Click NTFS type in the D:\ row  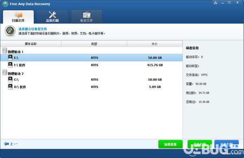tap(94, 87)
